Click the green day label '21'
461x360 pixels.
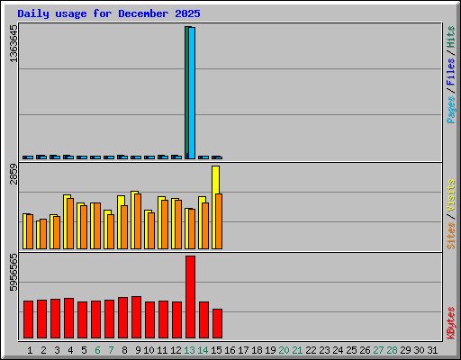click(297, 350)
